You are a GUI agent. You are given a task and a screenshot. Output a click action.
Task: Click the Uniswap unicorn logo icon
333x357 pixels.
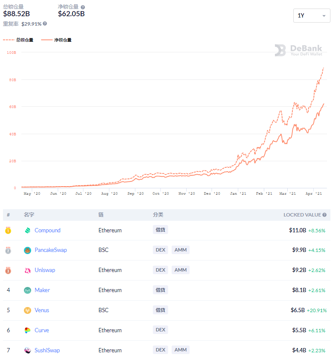pos(28,270)
